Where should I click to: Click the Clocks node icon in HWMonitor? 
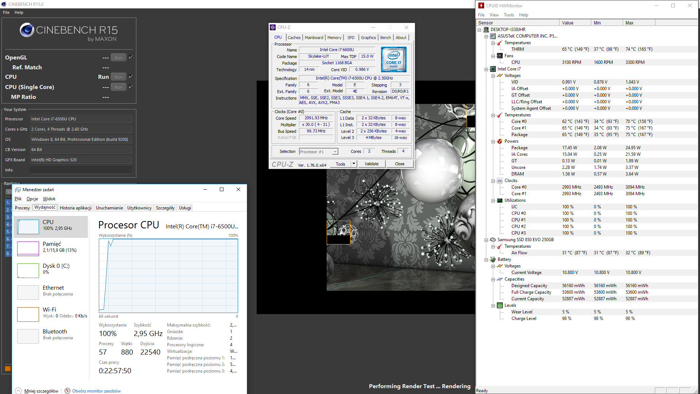pos(500,181)
